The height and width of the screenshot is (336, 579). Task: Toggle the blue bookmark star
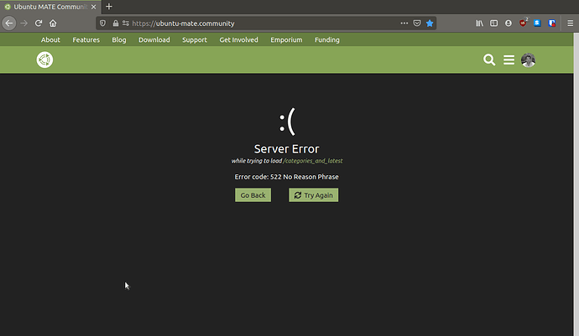click(430, 23)
